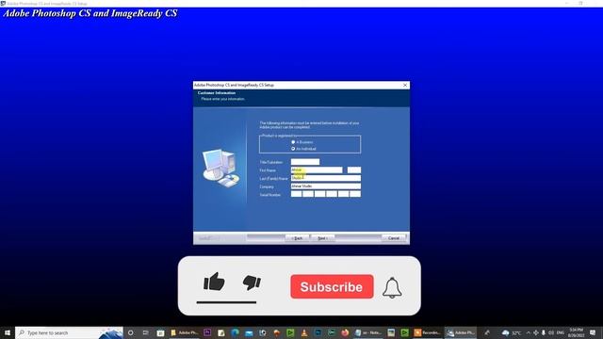Open the volume tray icon
603x339 pixels.
tap(551, 332)
